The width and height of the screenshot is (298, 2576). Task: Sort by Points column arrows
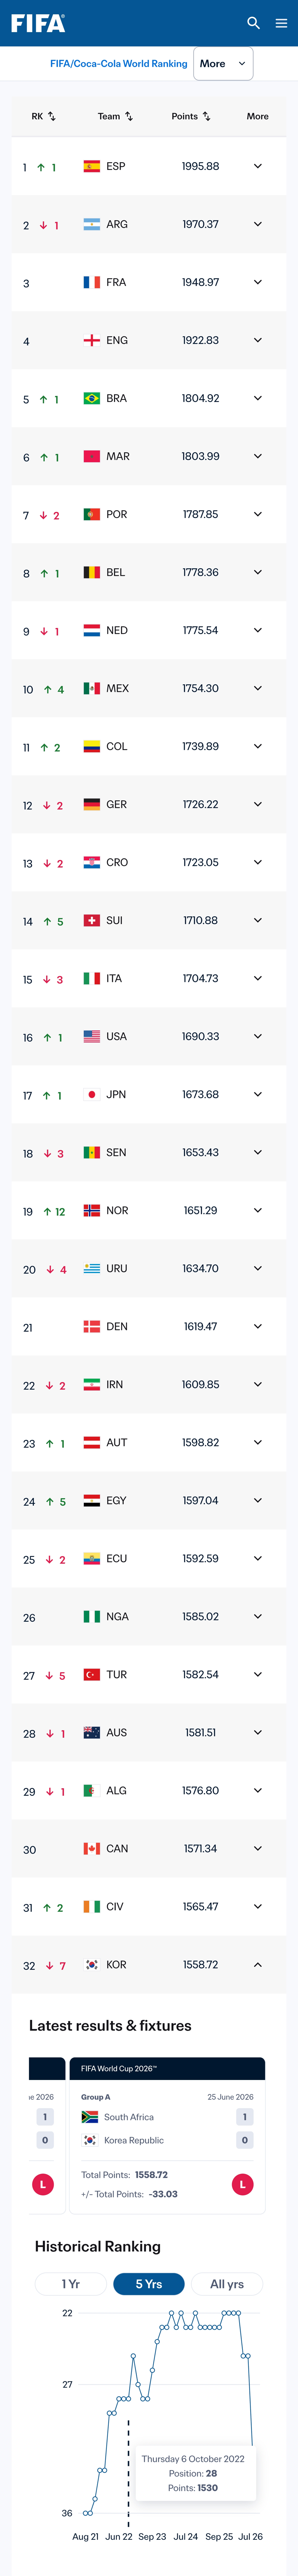(x=207, y=116)
